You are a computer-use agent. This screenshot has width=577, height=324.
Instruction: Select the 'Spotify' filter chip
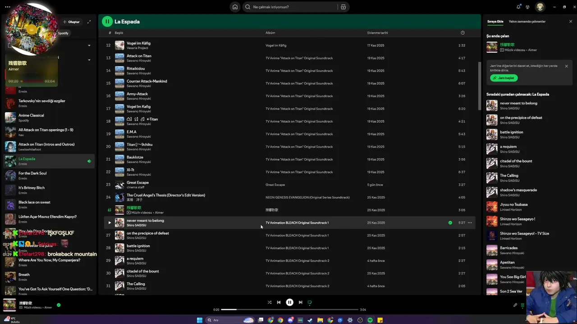click(63, 33)
